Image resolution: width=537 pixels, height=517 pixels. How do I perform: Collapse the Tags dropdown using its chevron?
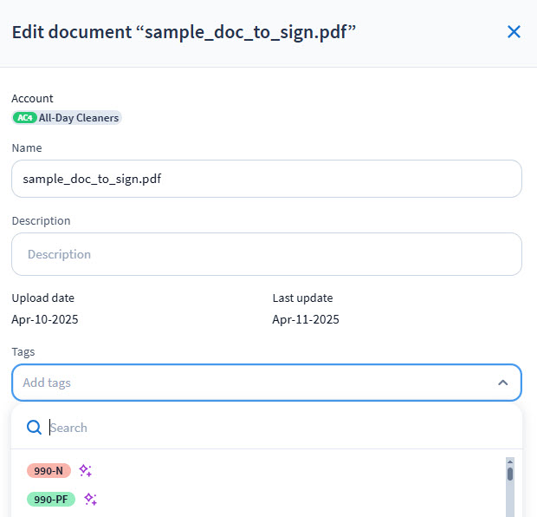tap(502, 383)
